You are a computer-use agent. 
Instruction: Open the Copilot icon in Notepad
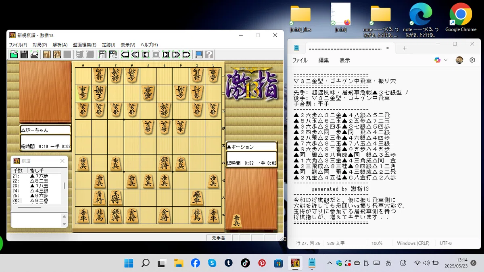coord(437,60)
